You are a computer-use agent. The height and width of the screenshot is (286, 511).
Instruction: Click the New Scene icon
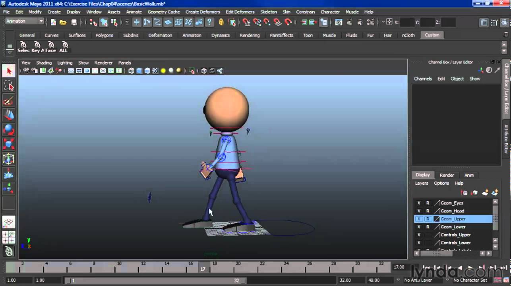pos(53,22)
